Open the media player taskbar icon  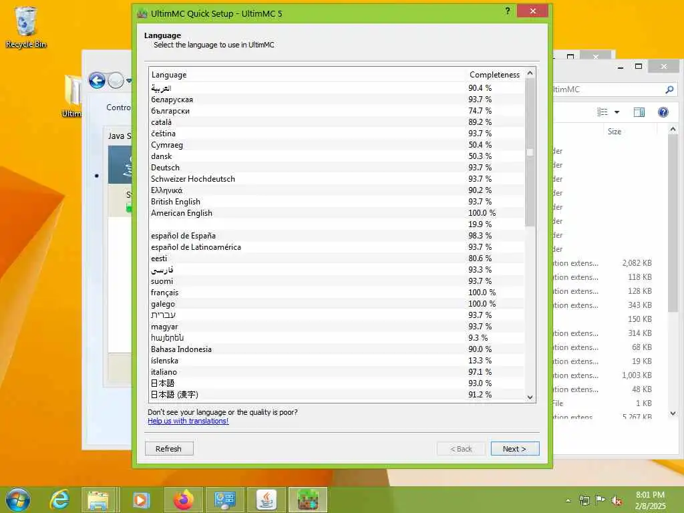tap(140, 500)
